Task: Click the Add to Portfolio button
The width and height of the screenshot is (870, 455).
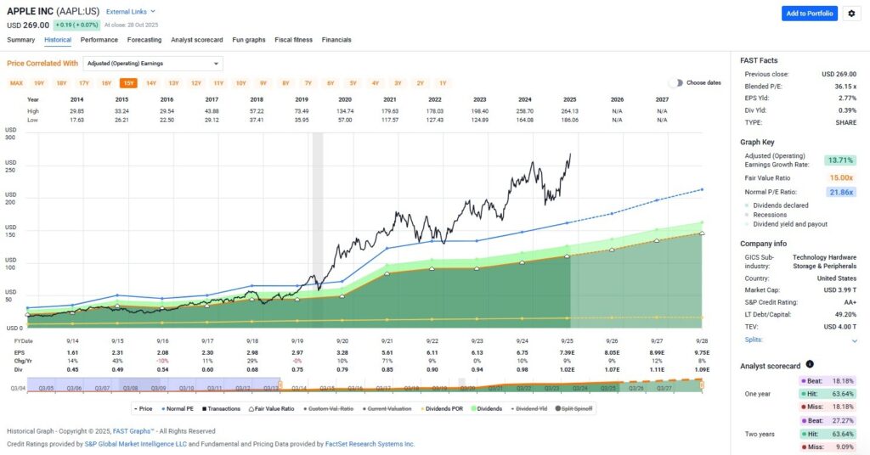Action: [809, 14]
